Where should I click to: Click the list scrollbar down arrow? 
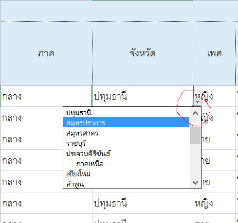coord(195,183)
